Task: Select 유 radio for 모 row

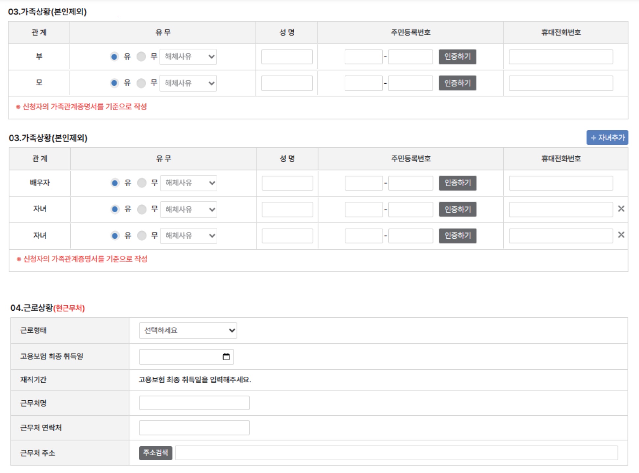Action: [114, 83]
